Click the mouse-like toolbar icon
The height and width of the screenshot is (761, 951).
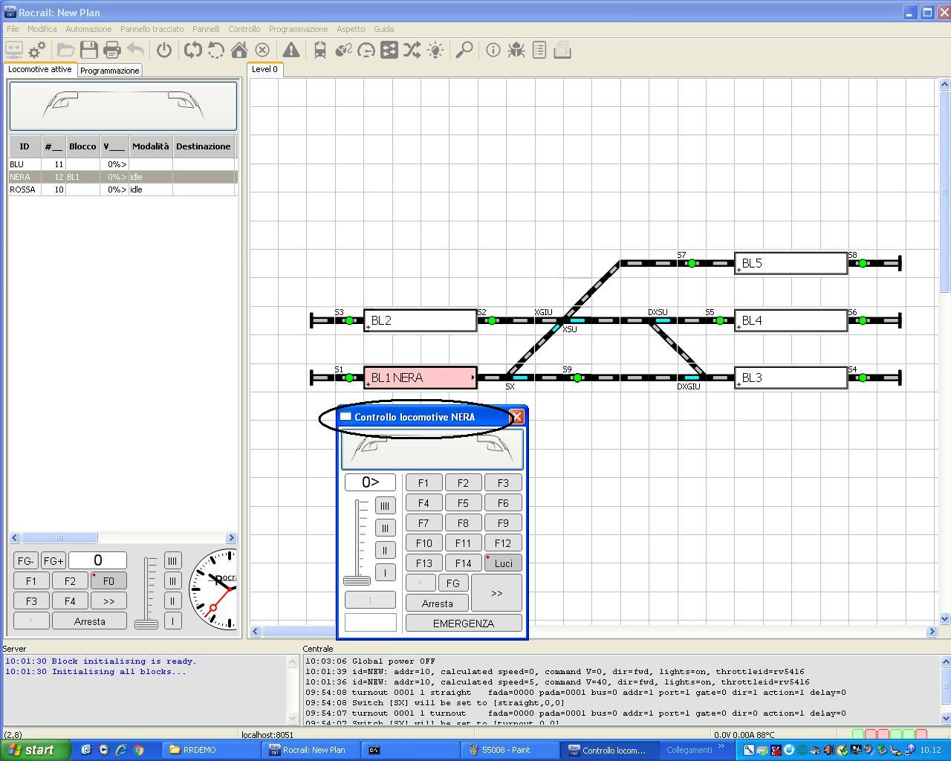pyautogui.click(x=343, y=50)
